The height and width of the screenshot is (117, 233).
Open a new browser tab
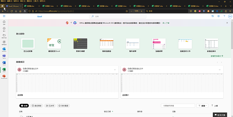(x=226, y=6)
